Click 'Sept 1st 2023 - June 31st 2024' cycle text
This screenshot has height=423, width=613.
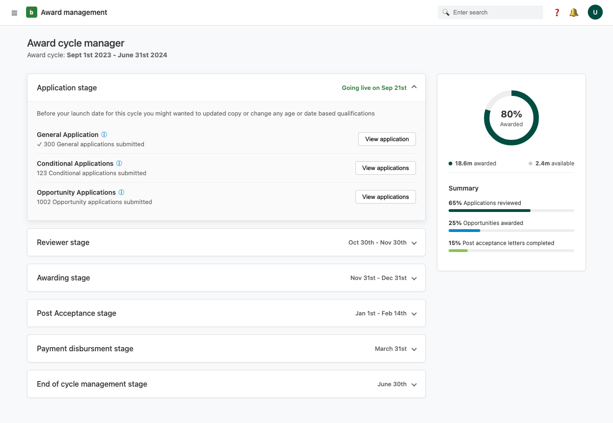[x=117, y=55]
